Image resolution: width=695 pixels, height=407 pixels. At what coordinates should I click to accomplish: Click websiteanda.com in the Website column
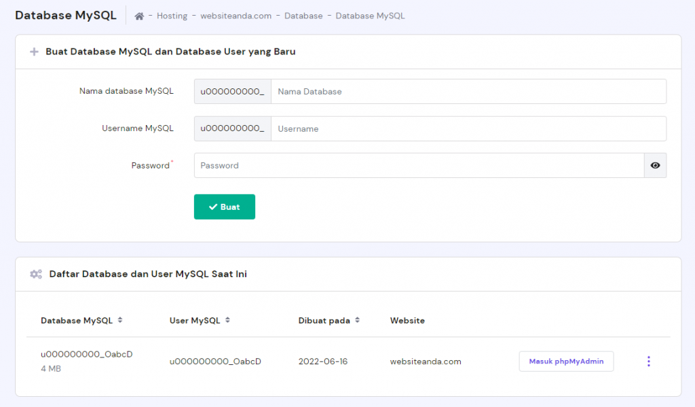(426, 361)
